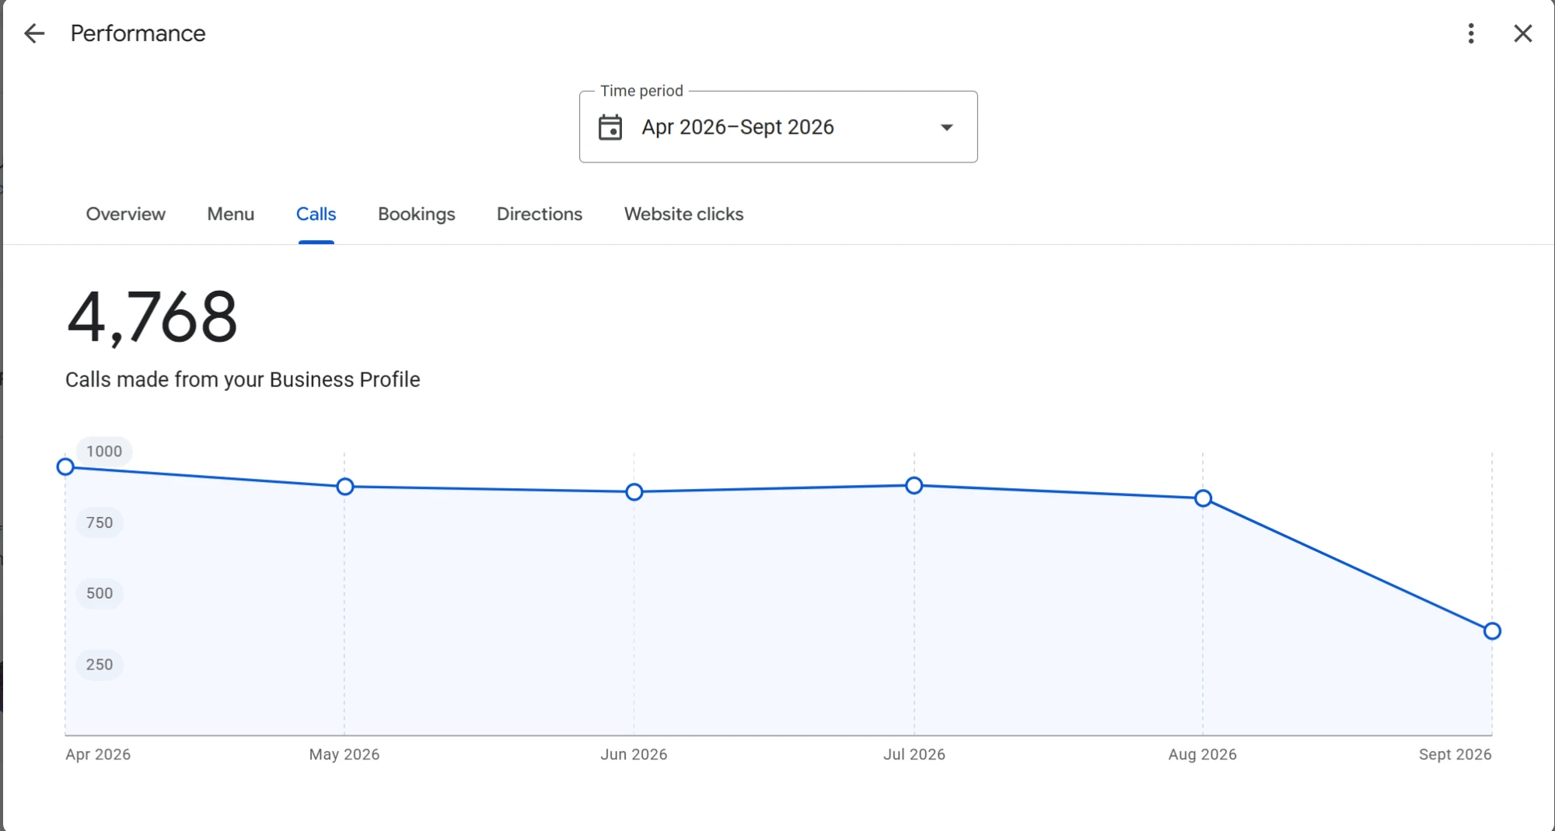
Task: Click the 'Apr 2026' x-axis label
Action: pyautogui.click(x=98, y=755)
